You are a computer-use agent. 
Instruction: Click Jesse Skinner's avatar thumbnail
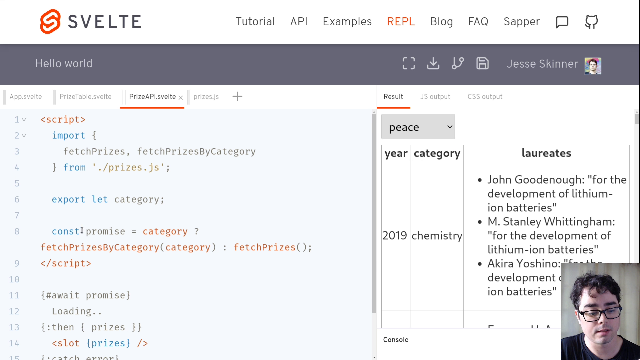(593, 66)
